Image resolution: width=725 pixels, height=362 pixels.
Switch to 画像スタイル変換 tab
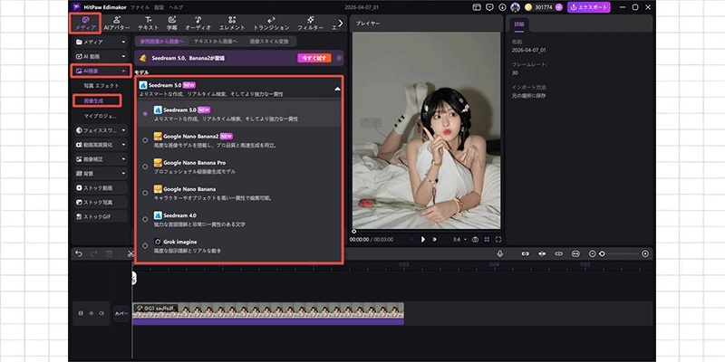tap(269, 42)
